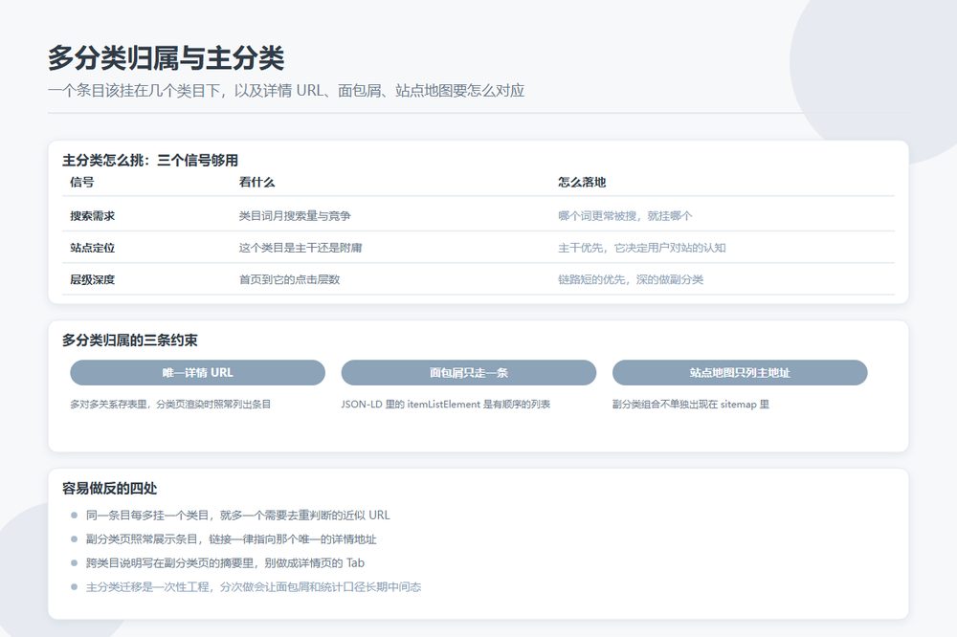Click the 怎么落地 column header
Screen dimensions: 957x637
tap(582, 182)
